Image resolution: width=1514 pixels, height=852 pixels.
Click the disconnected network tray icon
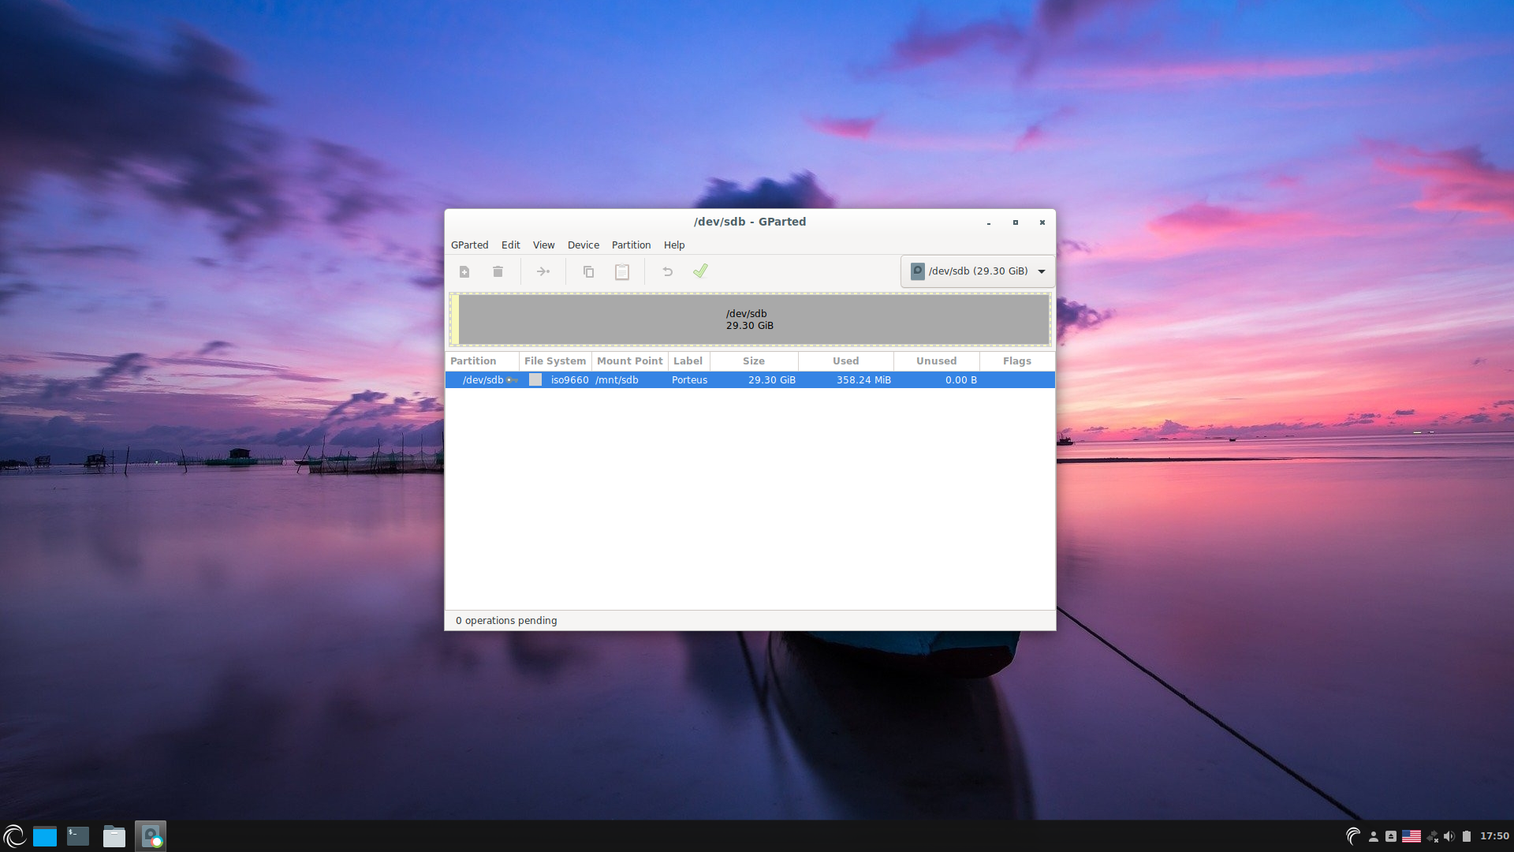pyautogui.click(x=1432, y=836)
